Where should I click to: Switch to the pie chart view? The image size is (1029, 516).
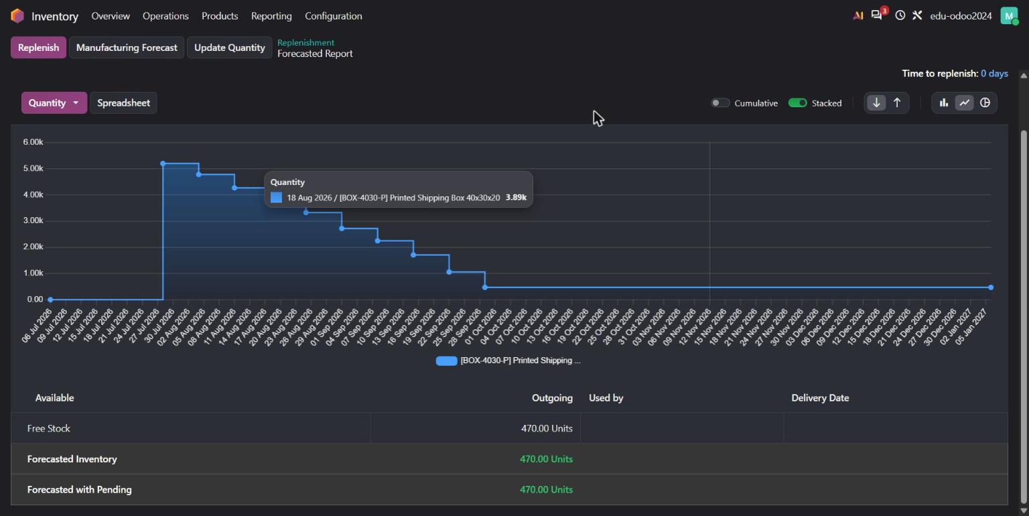985,103
